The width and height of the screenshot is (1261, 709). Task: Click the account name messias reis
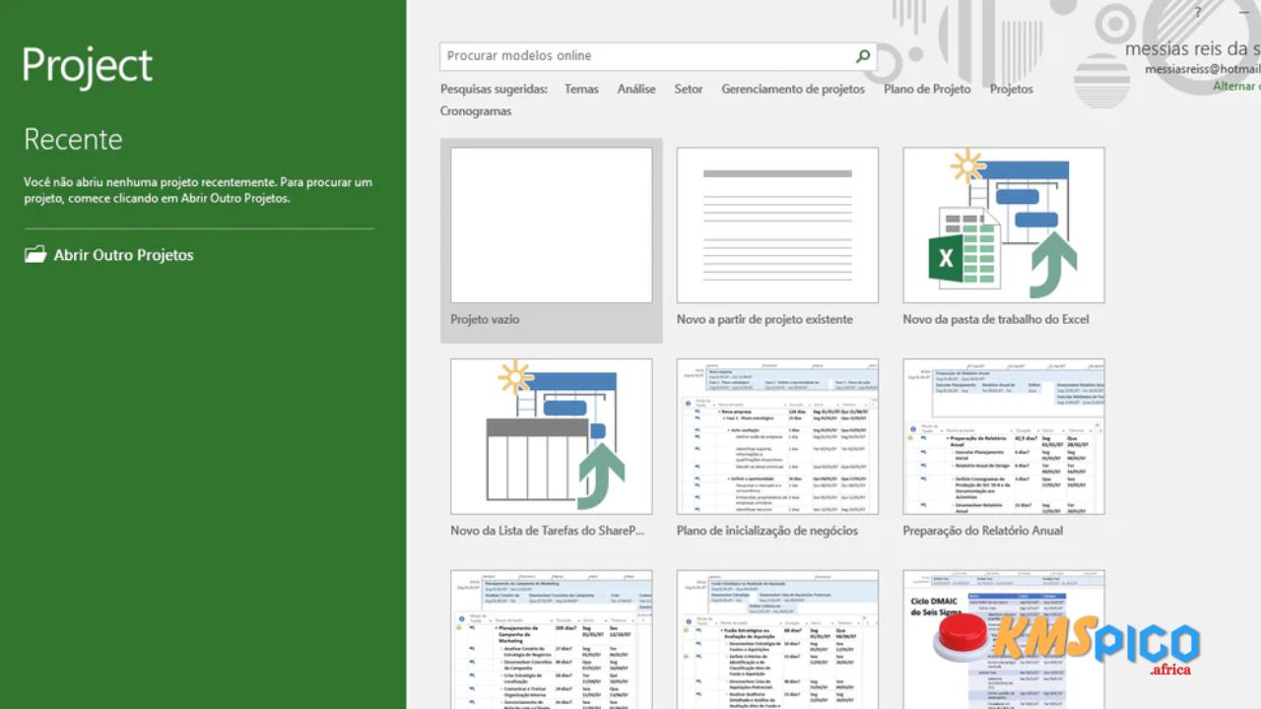1192,49
